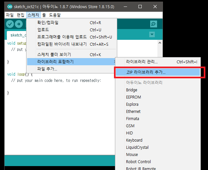Maximize the Arduino window
Screen dimensions: 208x170
140,7
